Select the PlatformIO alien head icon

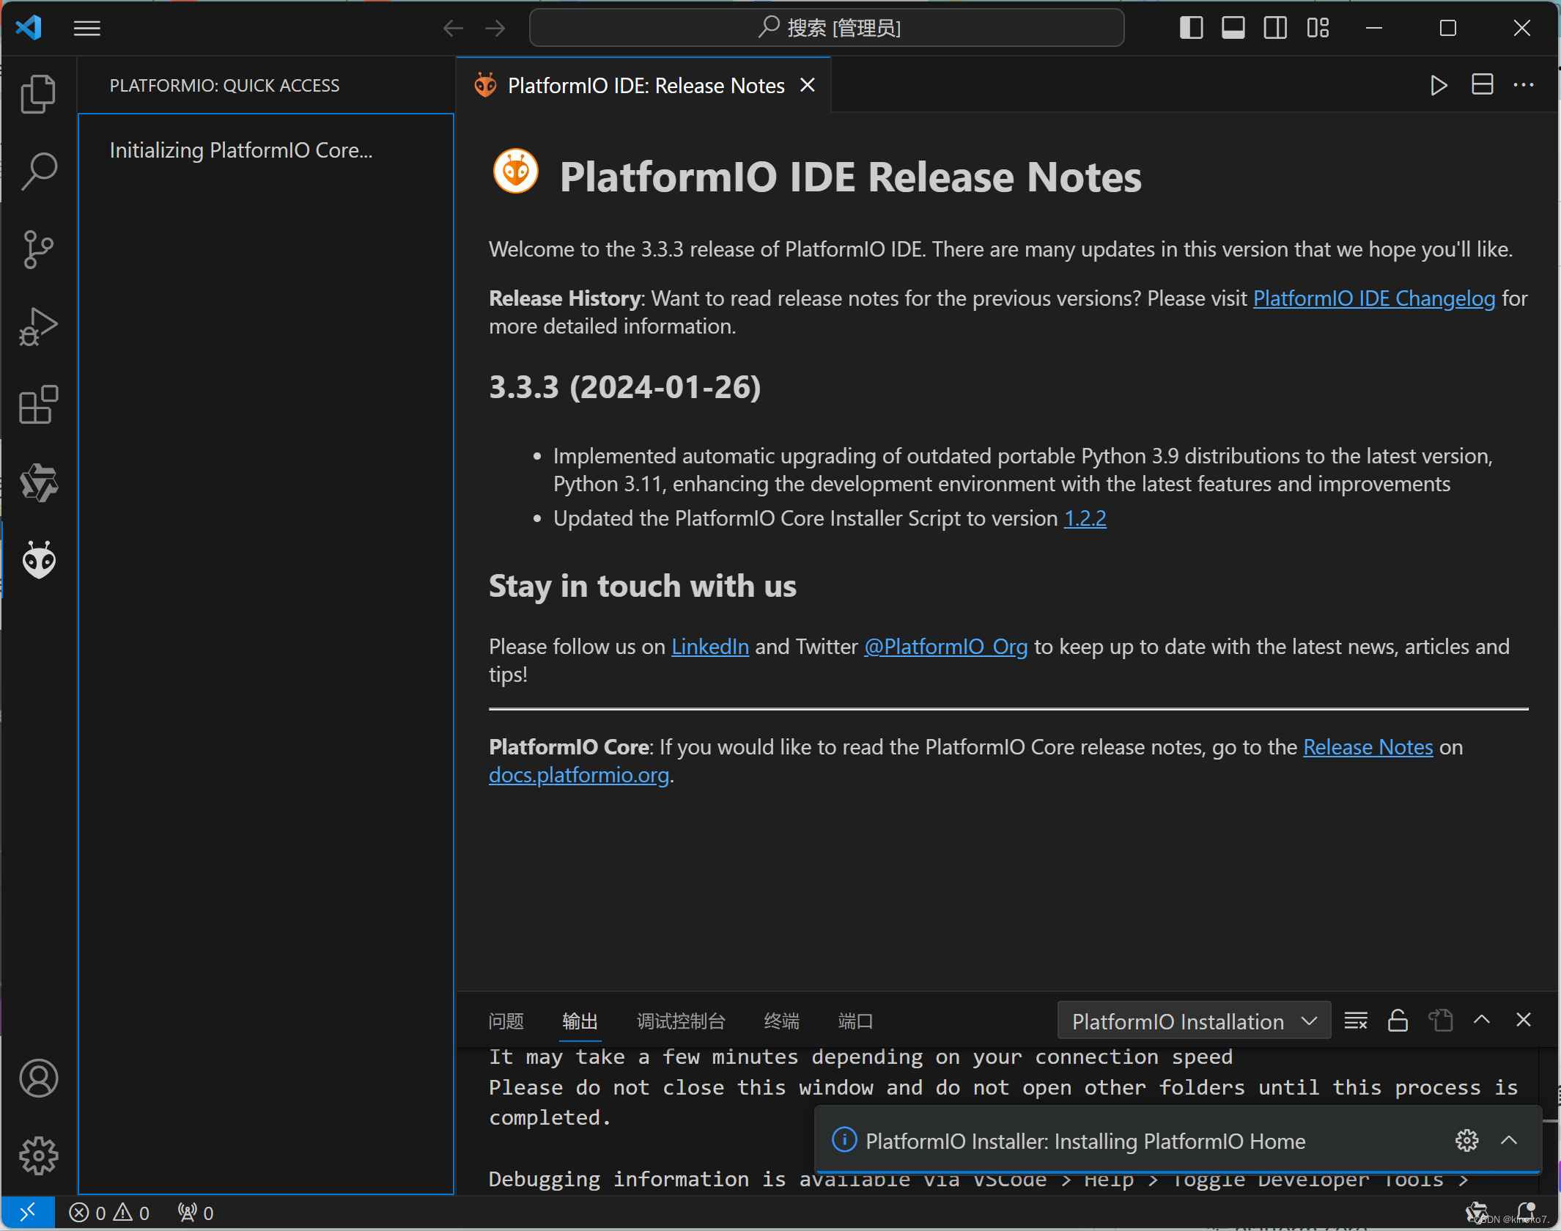pyautogui.click(x=38, y=560)
